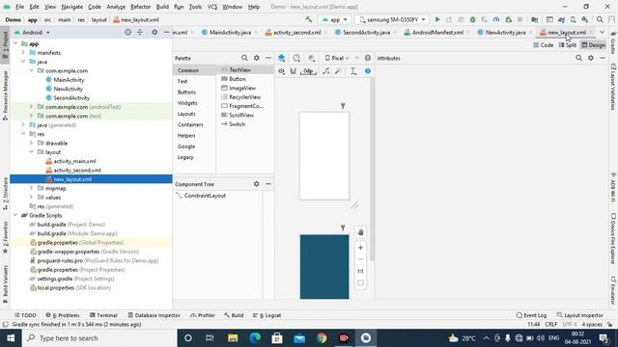Open the Terminal tool window

pos(103,315)
